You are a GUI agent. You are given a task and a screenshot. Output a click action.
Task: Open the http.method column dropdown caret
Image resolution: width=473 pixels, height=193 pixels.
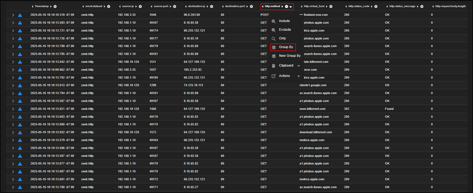coord(291,7)
